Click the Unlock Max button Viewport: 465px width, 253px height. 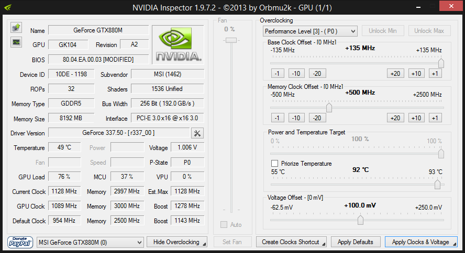429,31
